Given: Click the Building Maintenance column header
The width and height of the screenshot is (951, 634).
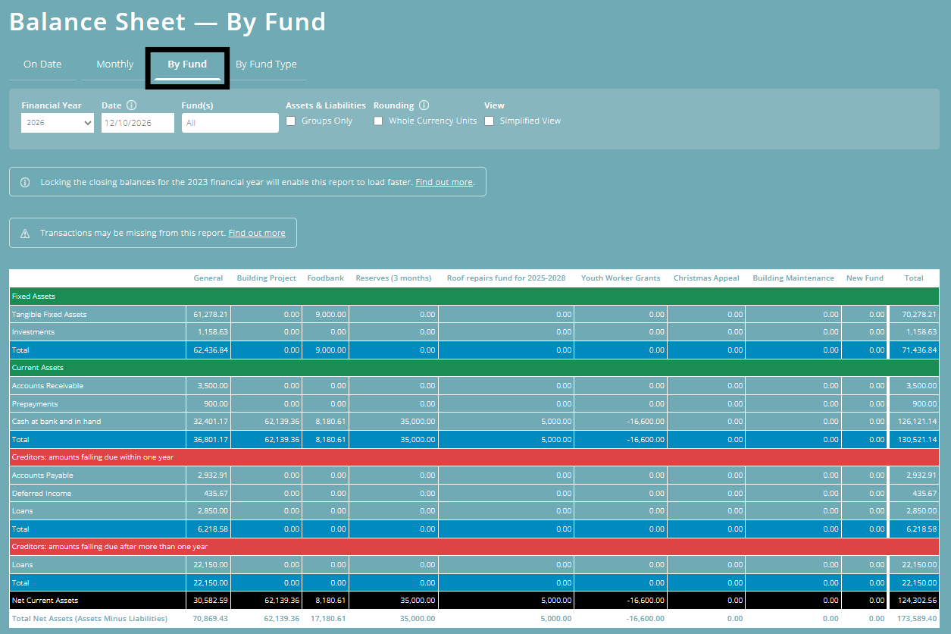Looking at the screenshot, I should (793, 278).
